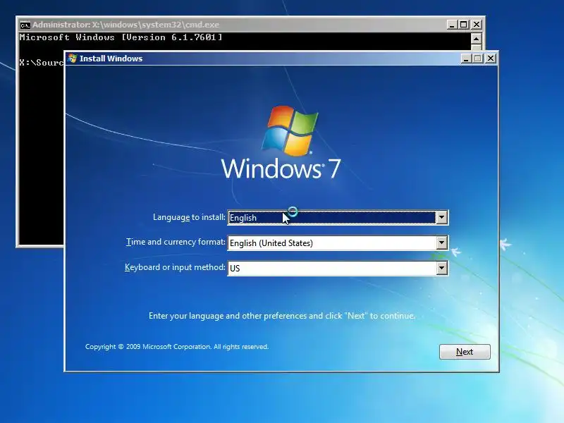Click the cmd.exe window icon

tap(25, 25)
